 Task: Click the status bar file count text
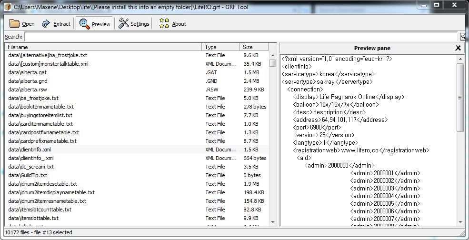point(39,232)
